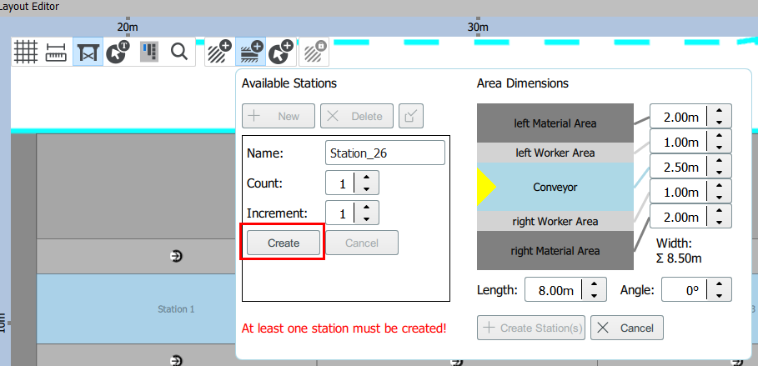Image resolution: width=758 pixels, height=366 pixels.
Task: Click the Available Stations heading
Action: point(289,83)
